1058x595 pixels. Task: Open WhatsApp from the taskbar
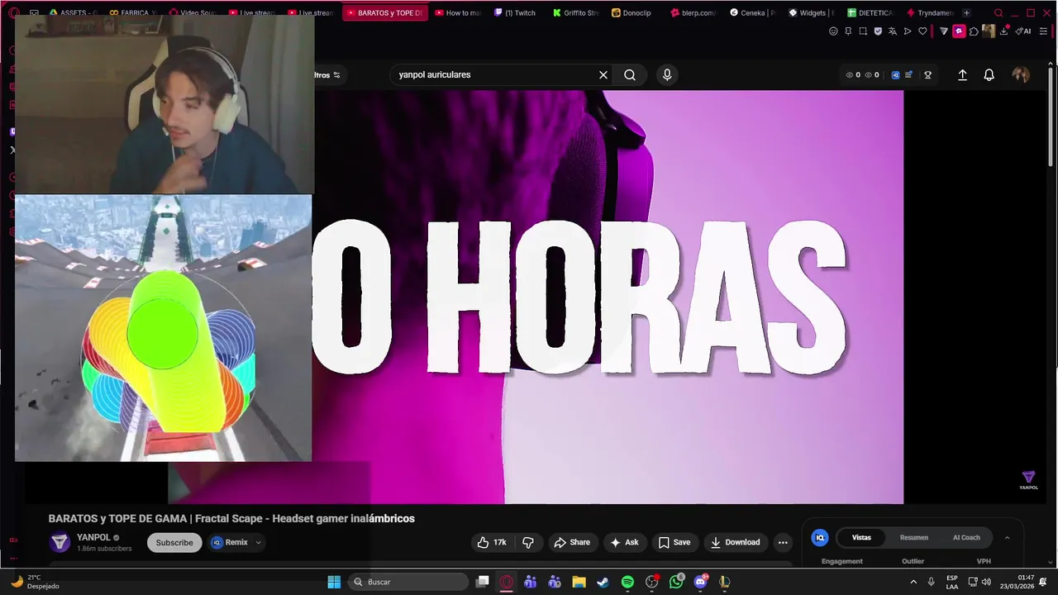coord(677,582)
